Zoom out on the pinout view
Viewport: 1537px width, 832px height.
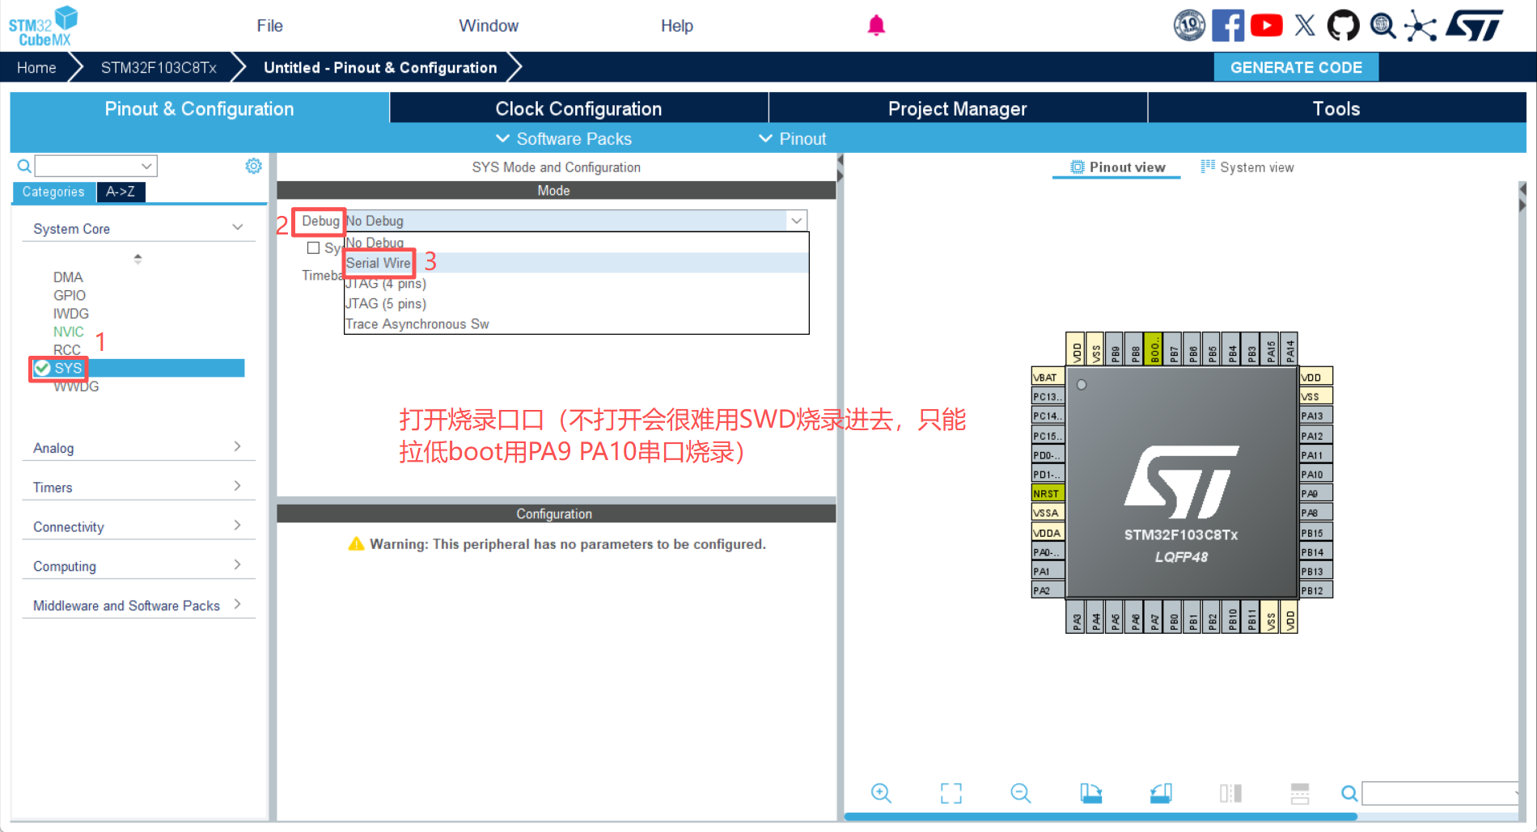(x=1021, y=793)
